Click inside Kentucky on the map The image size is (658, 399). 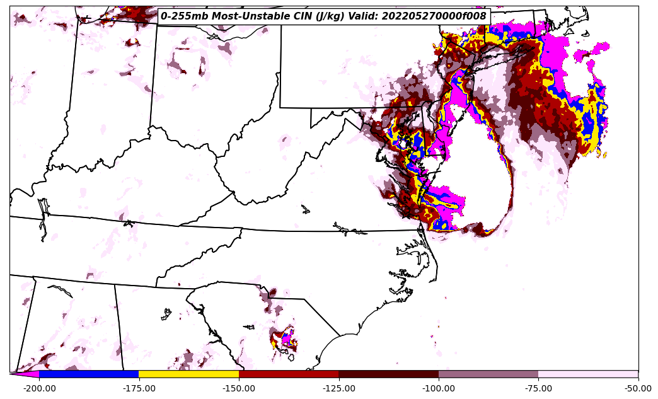coord(126,189)
